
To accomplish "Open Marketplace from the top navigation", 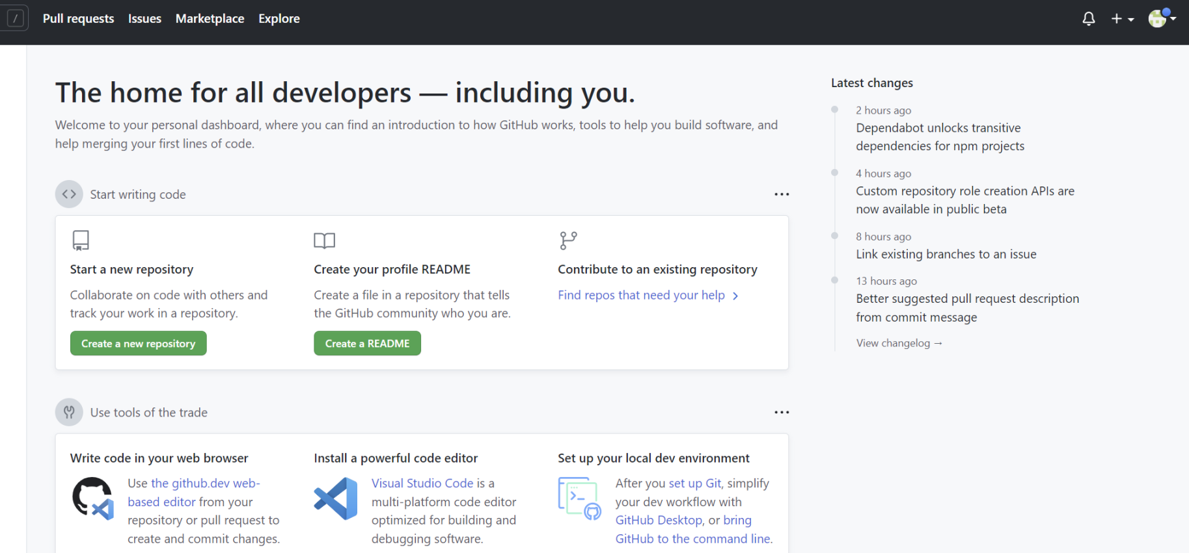I will pos(210,19).
